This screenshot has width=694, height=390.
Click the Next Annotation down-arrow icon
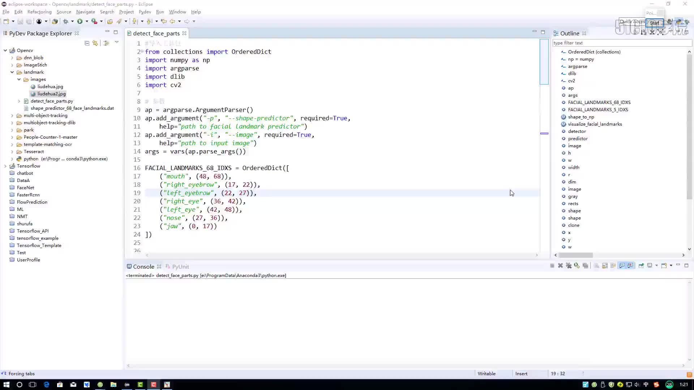pos(135,21)
